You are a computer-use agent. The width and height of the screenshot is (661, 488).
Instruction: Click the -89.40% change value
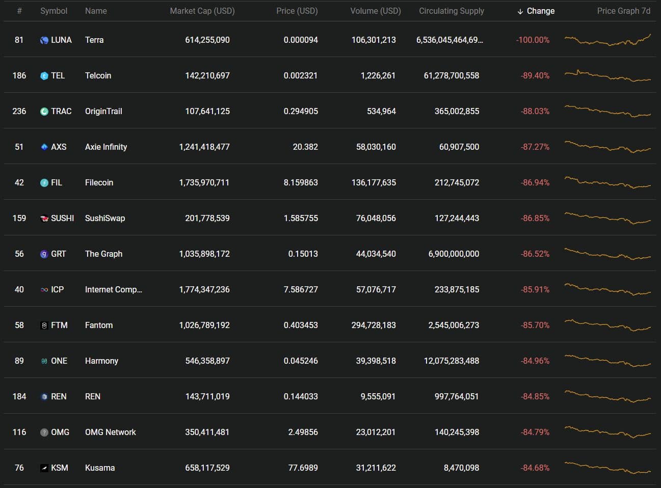(535, 75)
